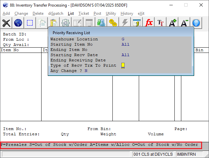Click the Starting Item No value All
Image resolution: width=209 pixels, height=158 pixels.
[x=125, y=44]
